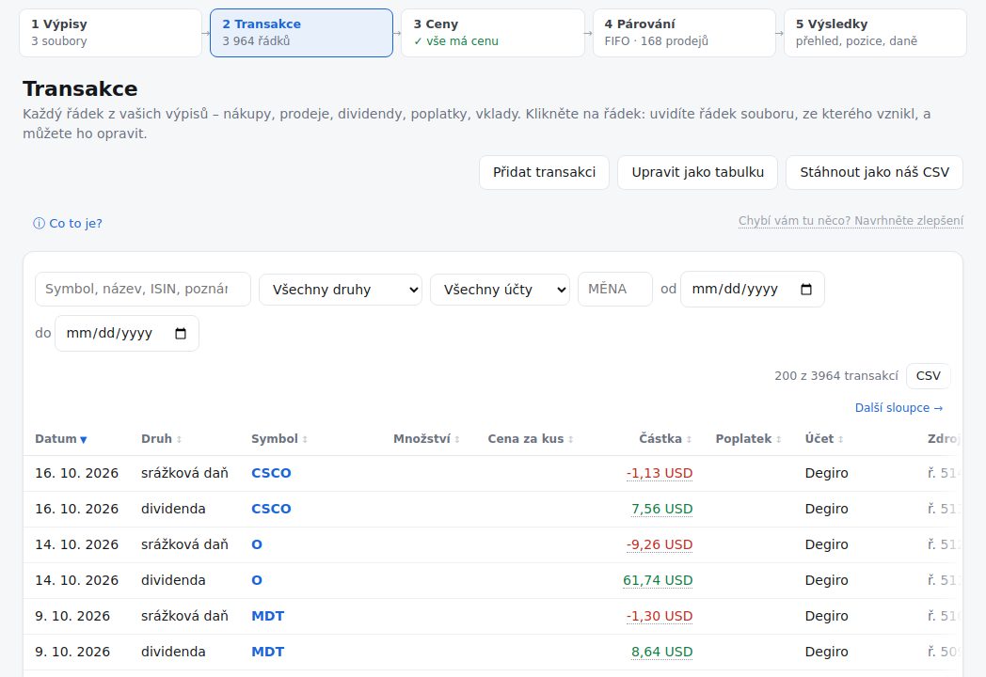Click the amount '61,74 USD'
This screenshot has height=677, width=986.
pyautogui.click(x=658, y=581)
